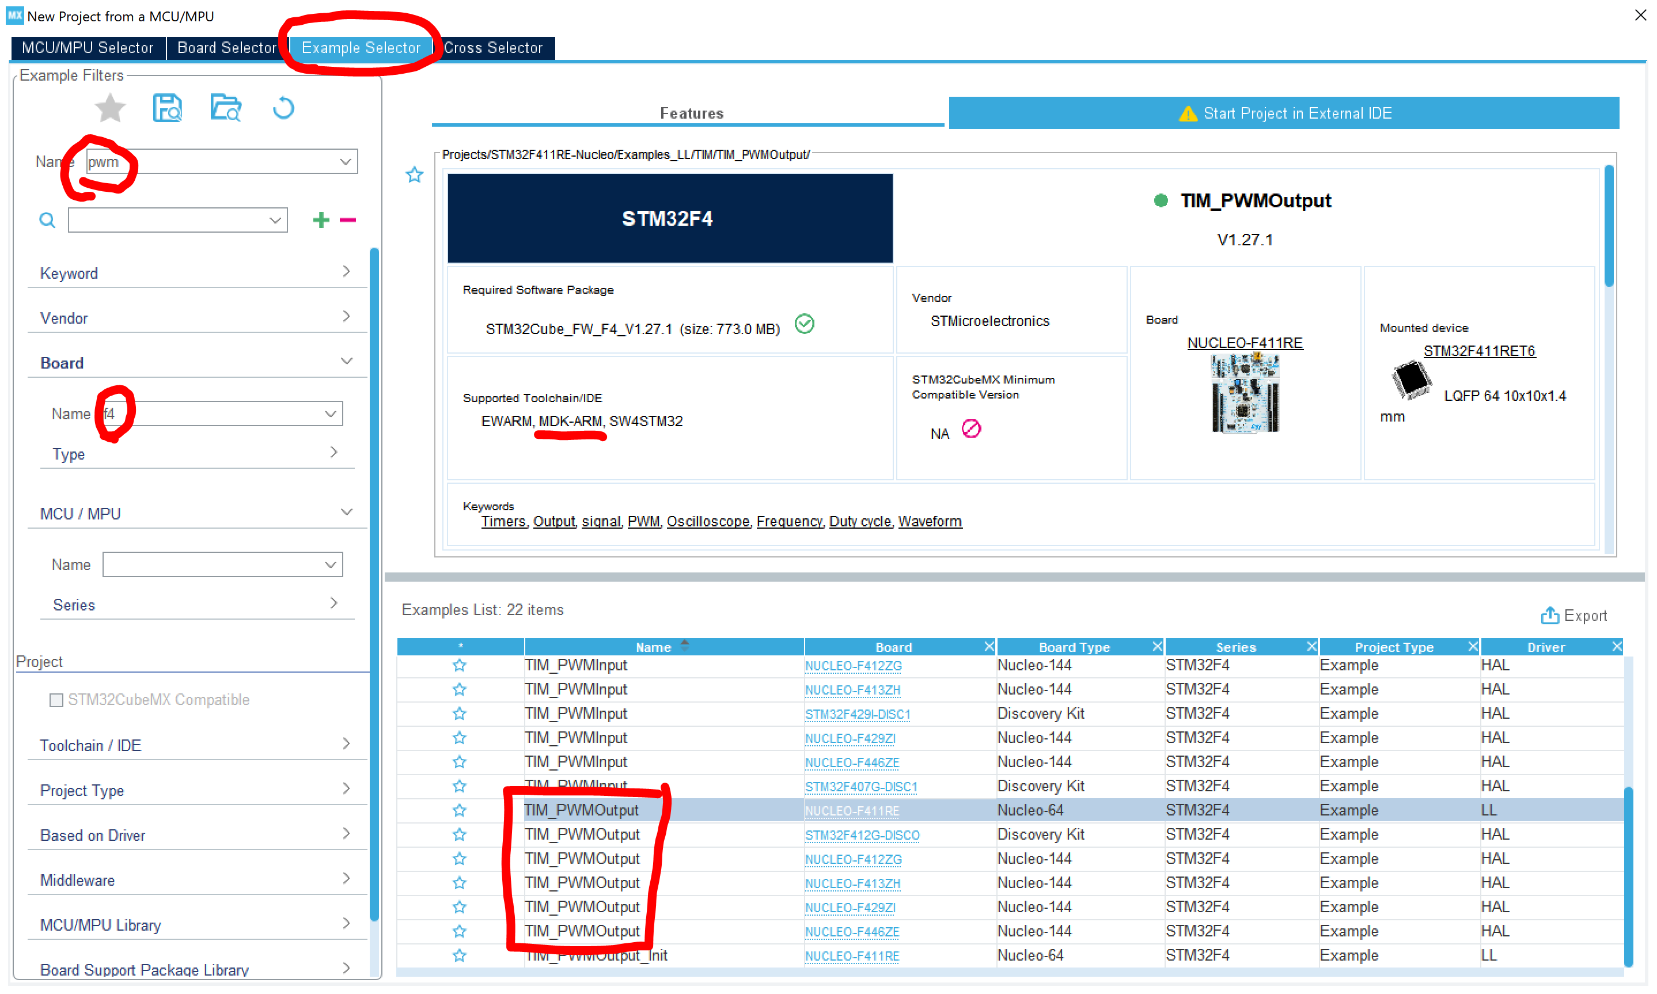The image size is (1657, 994).
Task: Star the TIM_PWMInput NUCLEO-F412ZG row
Action: pyautogui.click(x=459, y=665)
